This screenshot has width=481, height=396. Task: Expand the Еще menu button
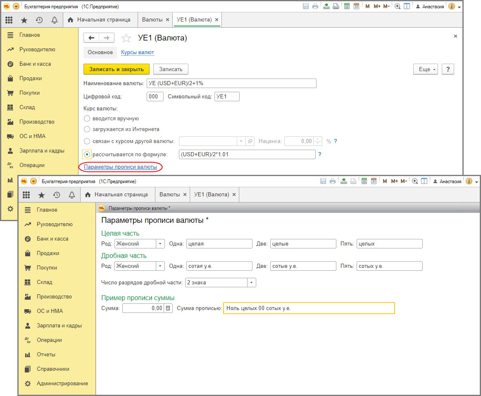tap(425, 69)
